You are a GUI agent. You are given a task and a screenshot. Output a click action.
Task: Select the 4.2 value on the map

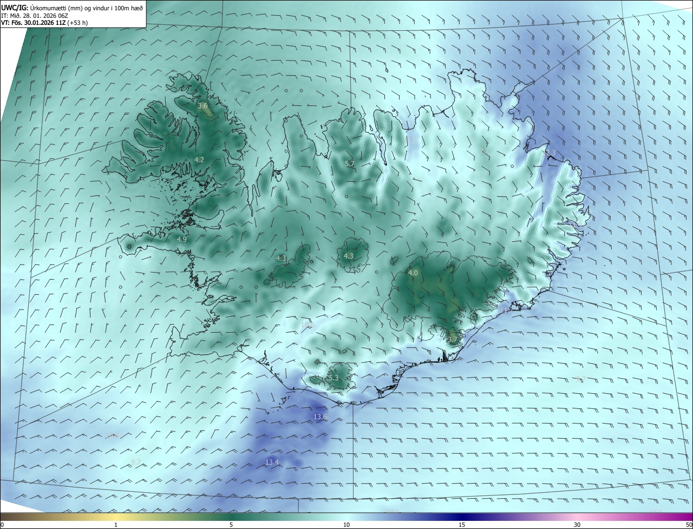pyautogui.click(x=199, y=160)
